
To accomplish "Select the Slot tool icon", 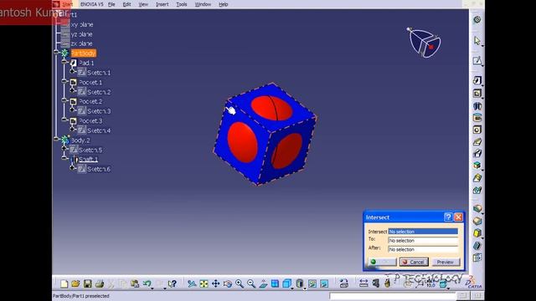I will tap(477, 153).
